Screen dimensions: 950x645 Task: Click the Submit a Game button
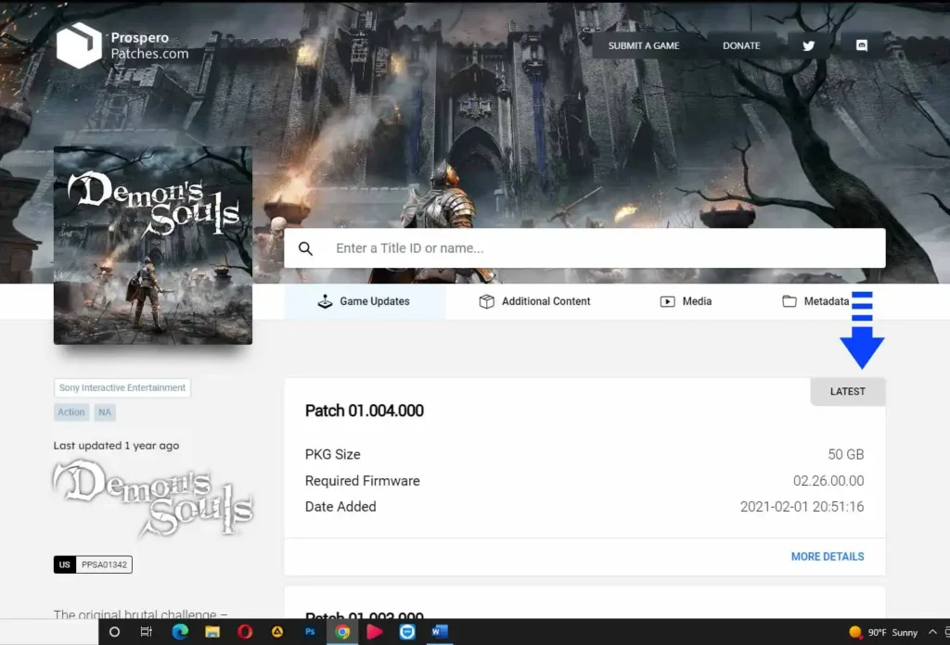644,45
